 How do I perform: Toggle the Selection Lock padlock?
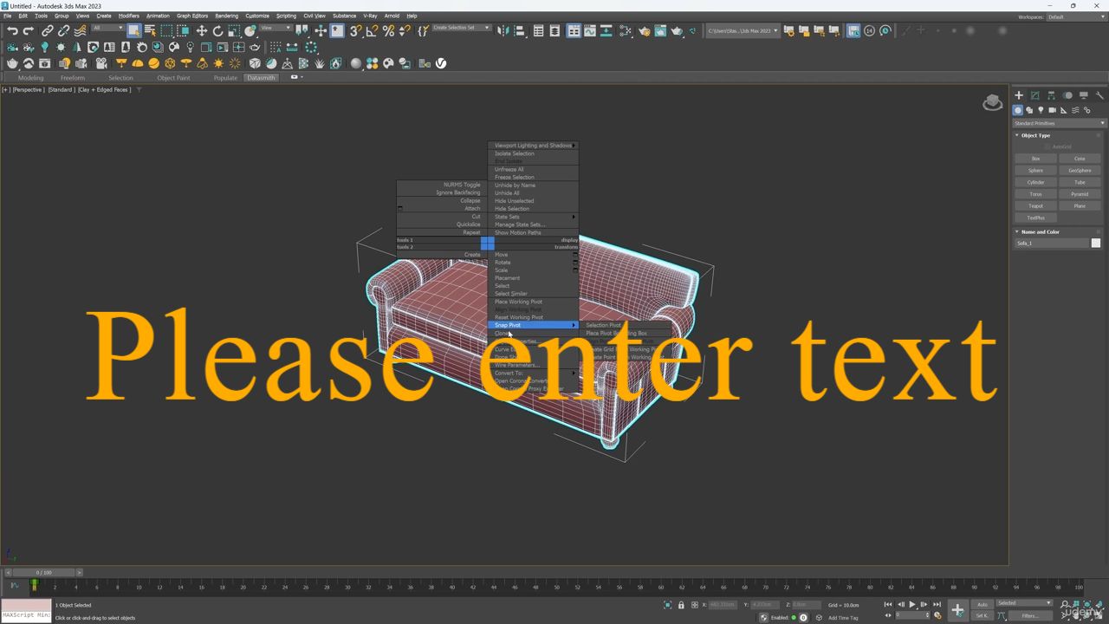click(681, 605)
